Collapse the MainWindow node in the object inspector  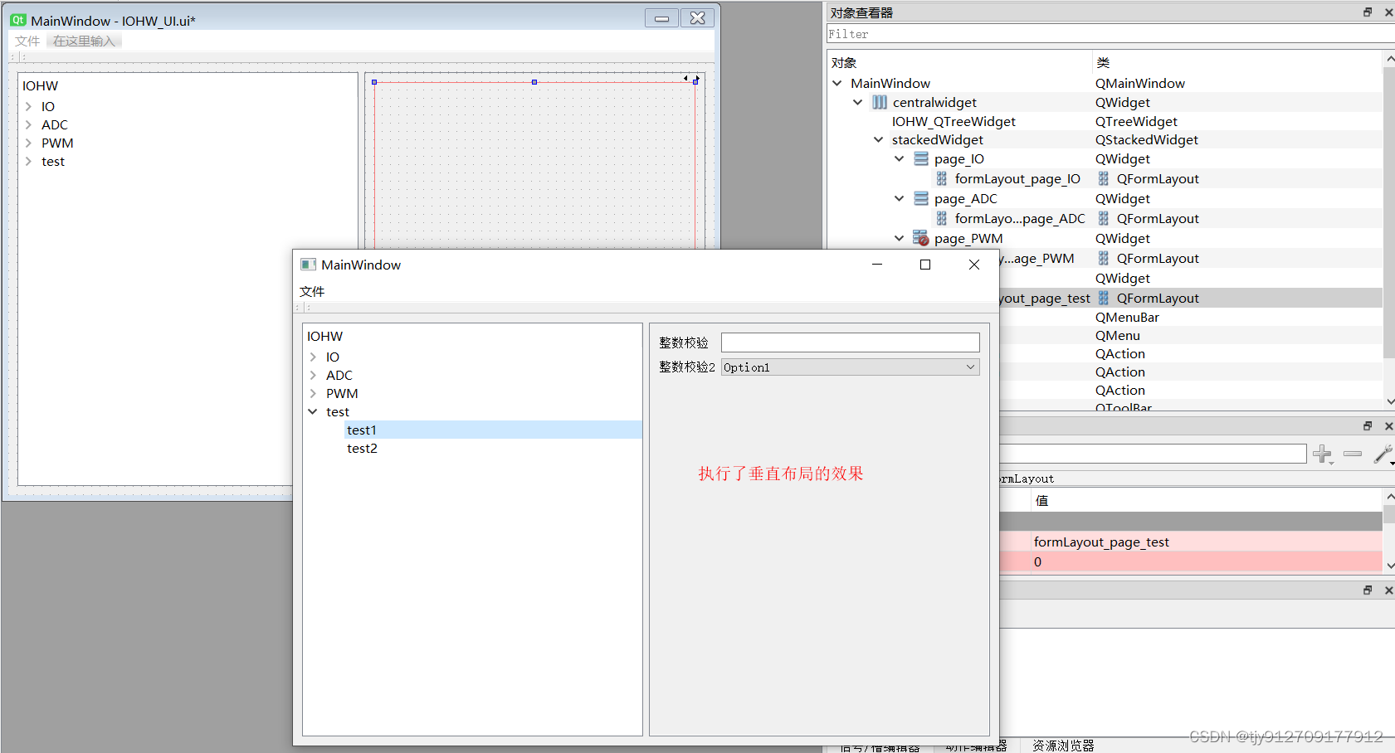pos(837,83)
